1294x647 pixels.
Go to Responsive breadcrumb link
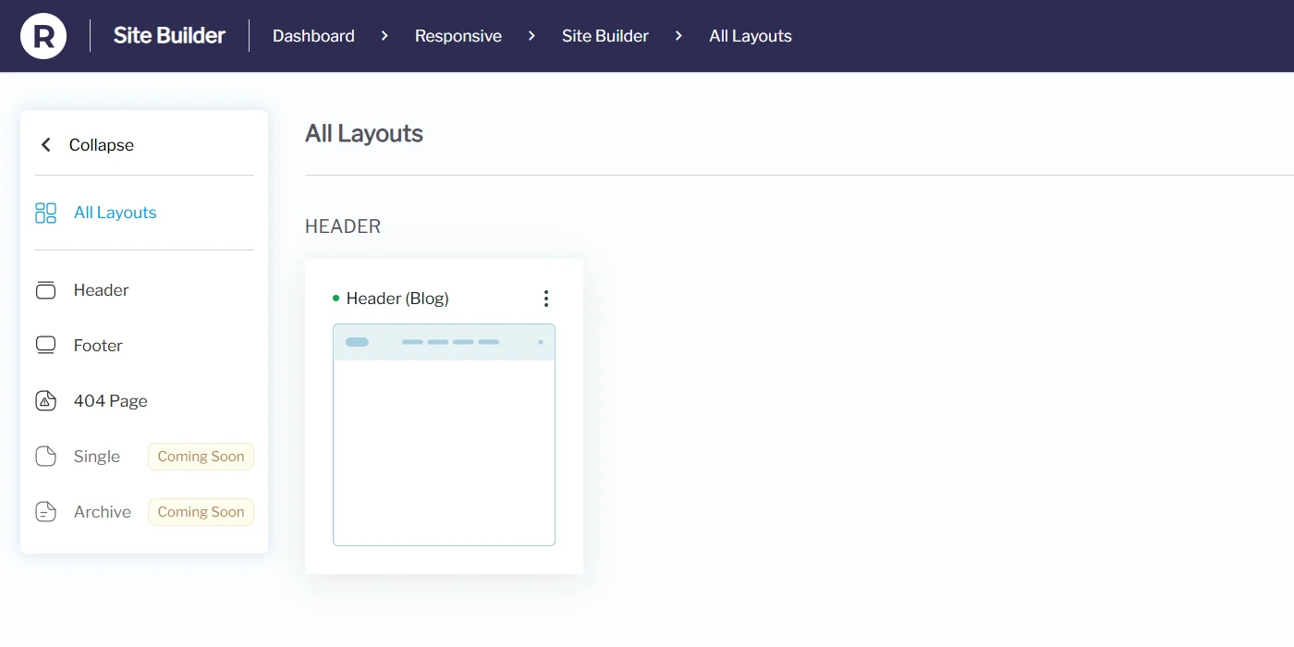point(458,36)
